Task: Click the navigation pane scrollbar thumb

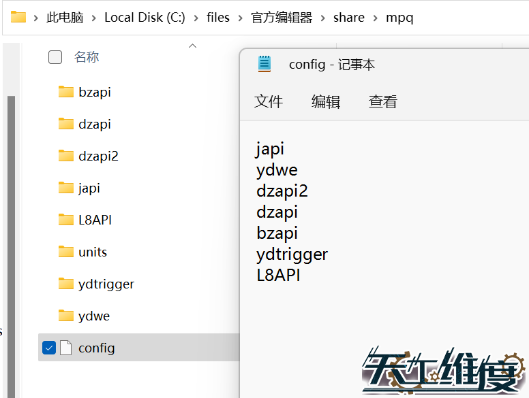Action: click(x=11, y=247)
